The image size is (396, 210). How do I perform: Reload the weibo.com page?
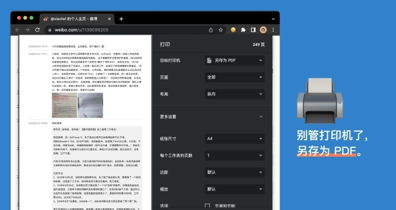37,30
